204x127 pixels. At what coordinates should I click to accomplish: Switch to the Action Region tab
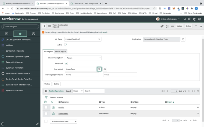coord(60,51)
